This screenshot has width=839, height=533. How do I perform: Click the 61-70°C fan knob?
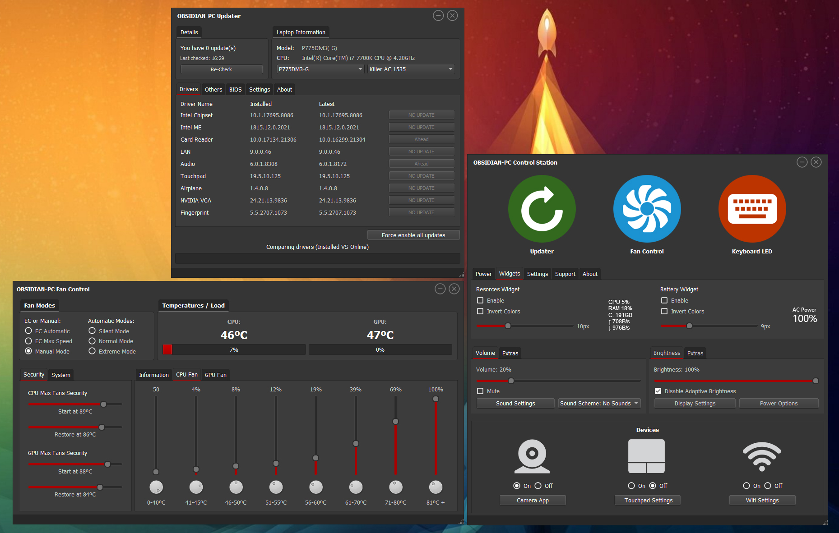(356, 487)
